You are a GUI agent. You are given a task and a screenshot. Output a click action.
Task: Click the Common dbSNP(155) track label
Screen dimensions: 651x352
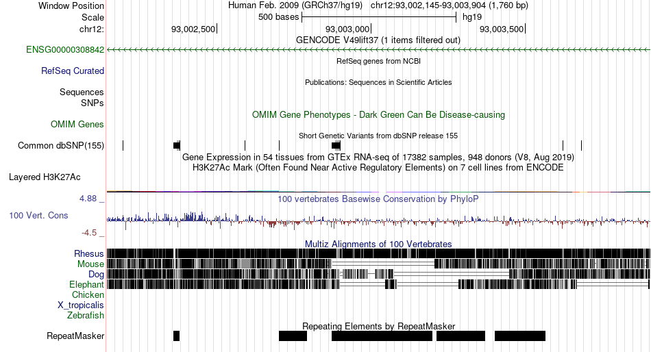click(61, 146)
